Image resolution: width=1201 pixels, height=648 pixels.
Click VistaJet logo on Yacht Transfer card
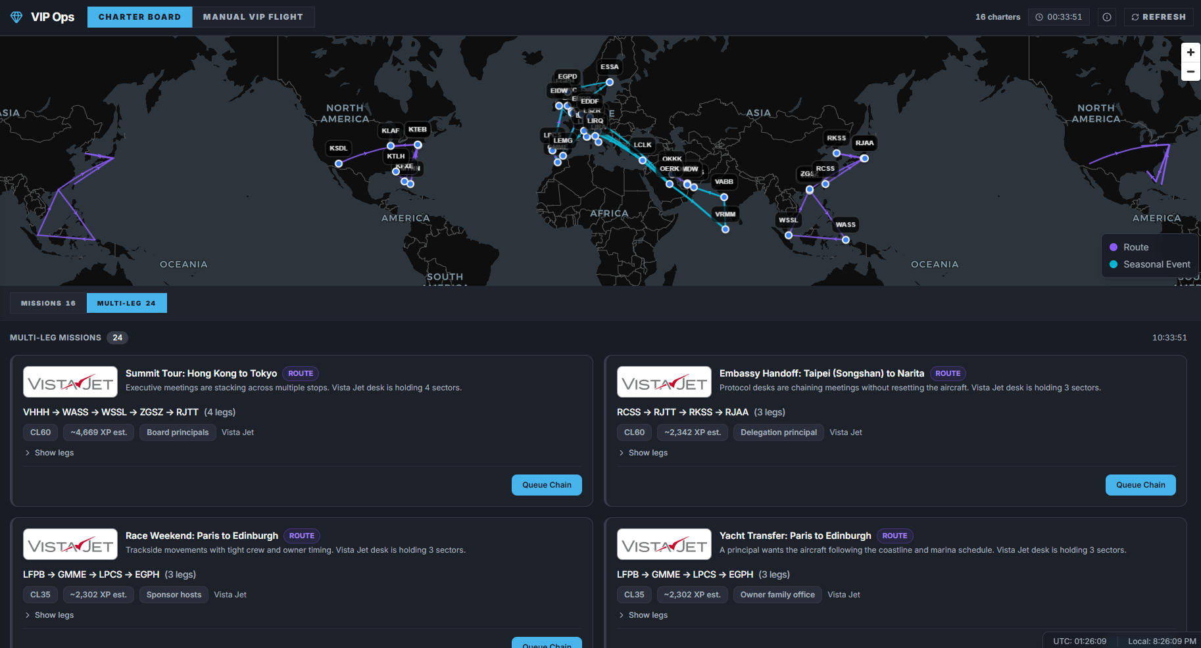coord(664,544)
